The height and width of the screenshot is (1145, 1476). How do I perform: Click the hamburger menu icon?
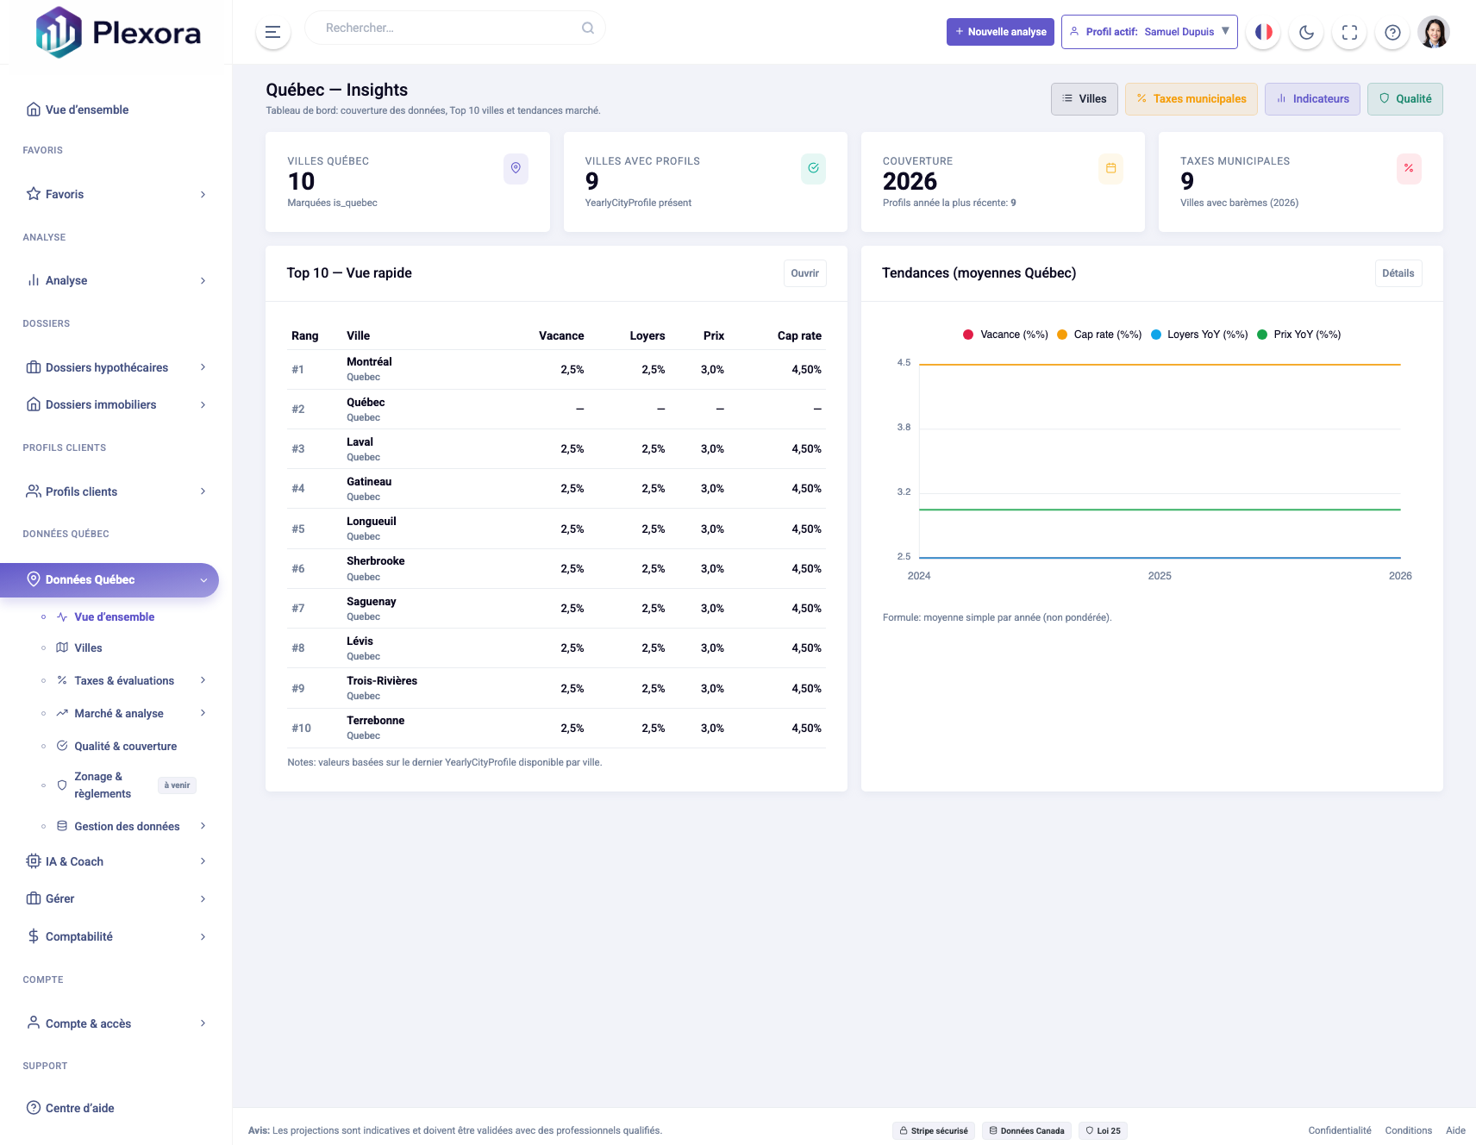(x=272, y=32)
